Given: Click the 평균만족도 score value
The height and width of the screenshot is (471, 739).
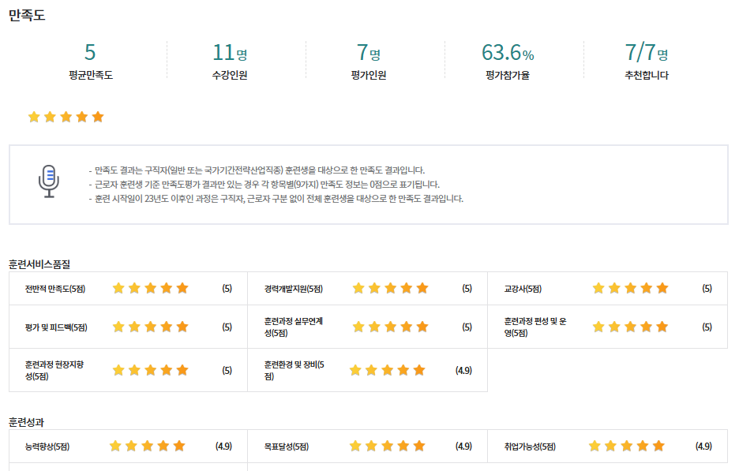Looking at the screenshot, I should [x=90, y=53].
